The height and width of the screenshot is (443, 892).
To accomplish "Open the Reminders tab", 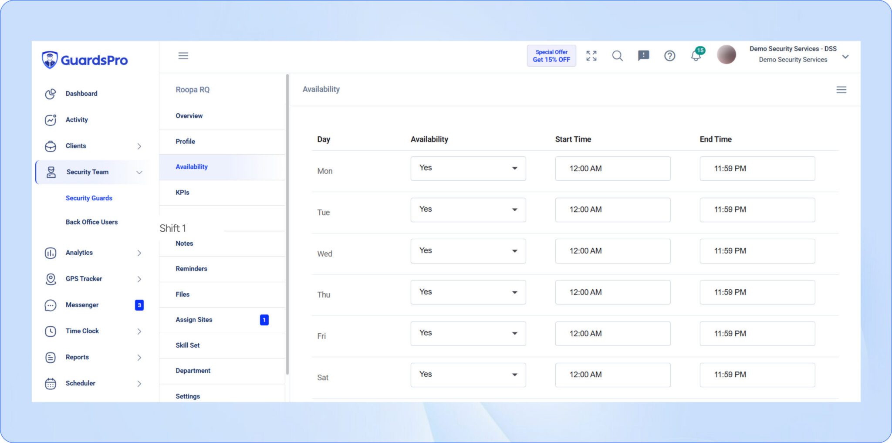I will [222, 269].
